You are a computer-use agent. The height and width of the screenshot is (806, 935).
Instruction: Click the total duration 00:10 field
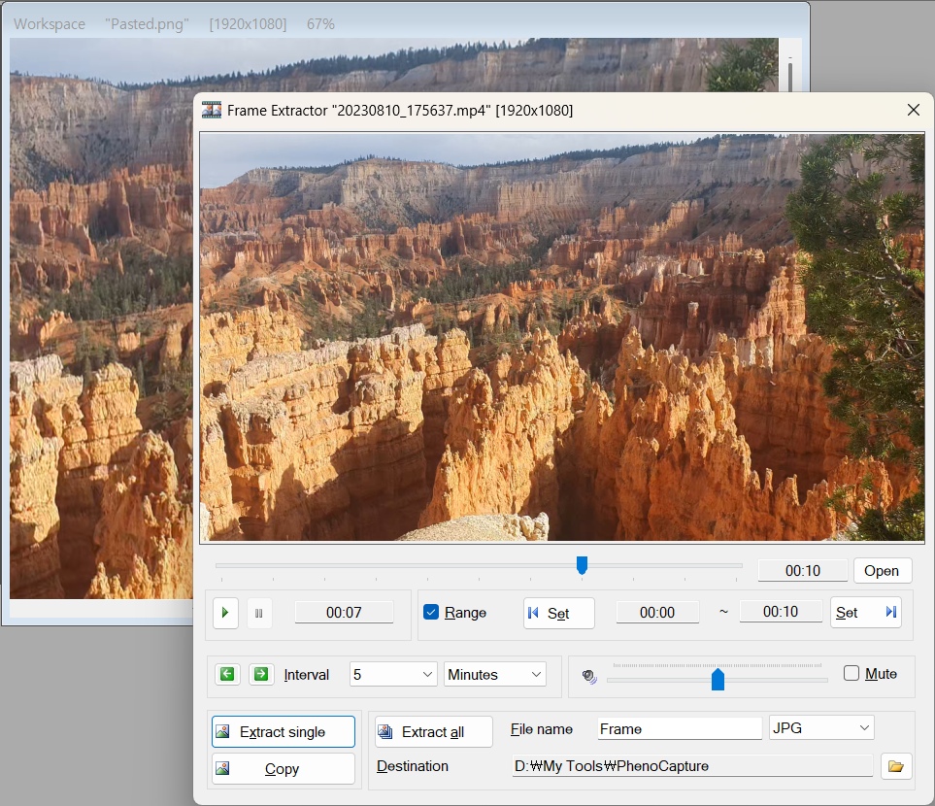(x=803, y=571)
